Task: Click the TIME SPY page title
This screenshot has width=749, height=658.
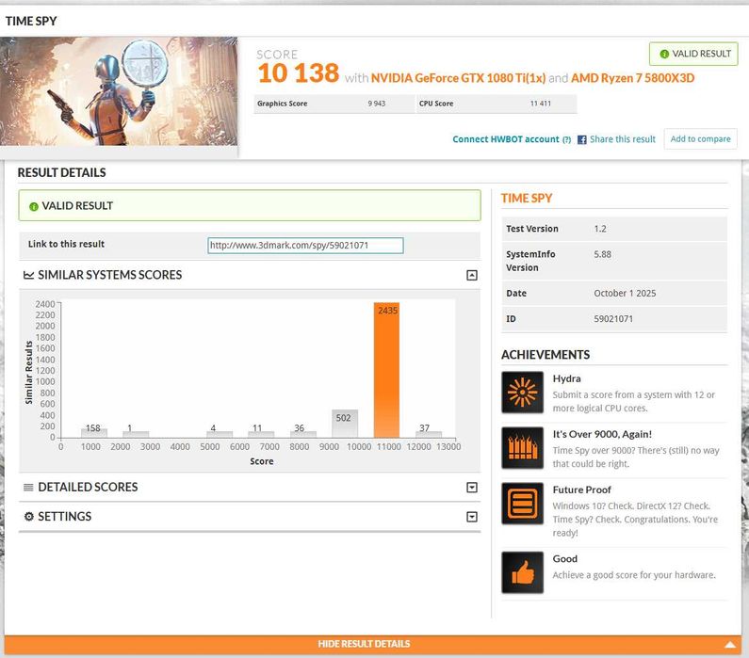Action: 31,21
